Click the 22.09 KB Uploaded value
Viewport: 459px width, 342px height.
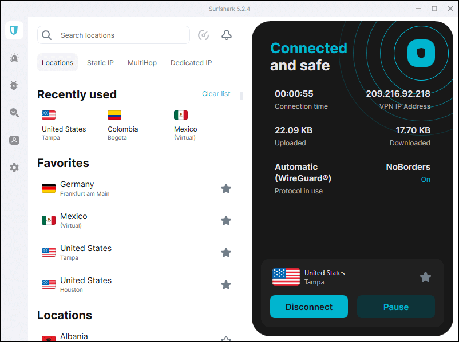(x=294, y=130)
